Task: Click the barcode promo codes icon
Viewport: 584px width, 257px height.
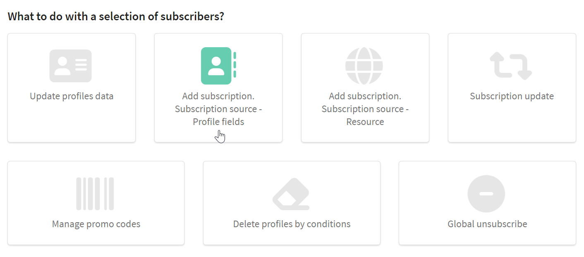Action: 95,194
